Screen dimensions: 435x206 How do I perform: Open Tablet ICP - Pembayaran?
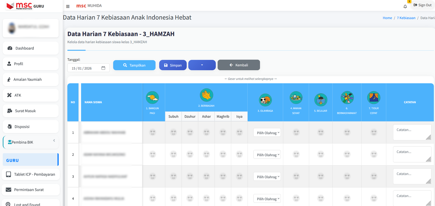pos(31,174)
